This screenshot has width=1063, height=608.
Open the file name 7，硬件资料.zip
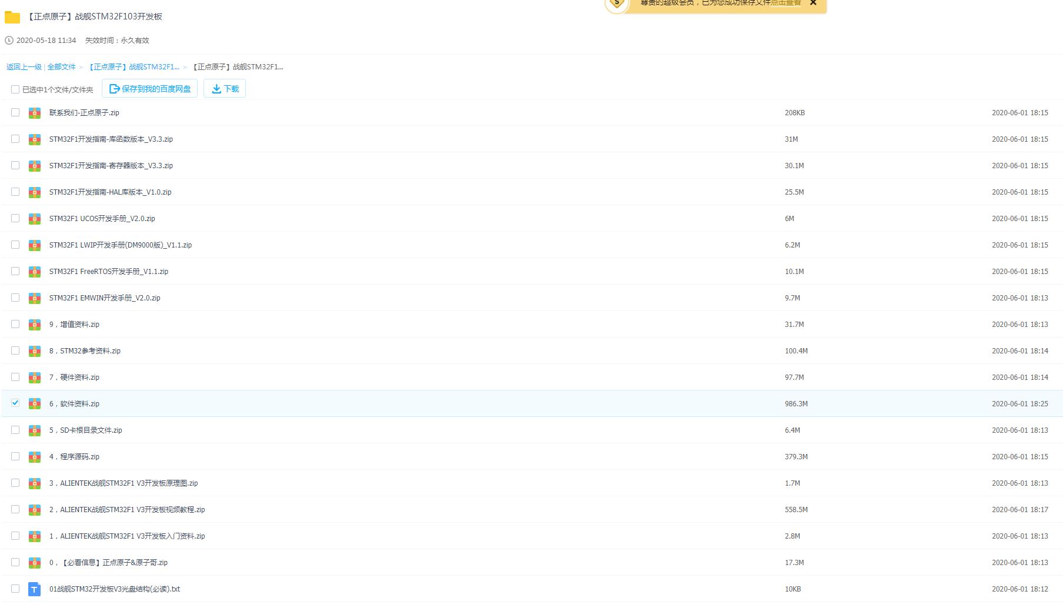click(74, 378)
